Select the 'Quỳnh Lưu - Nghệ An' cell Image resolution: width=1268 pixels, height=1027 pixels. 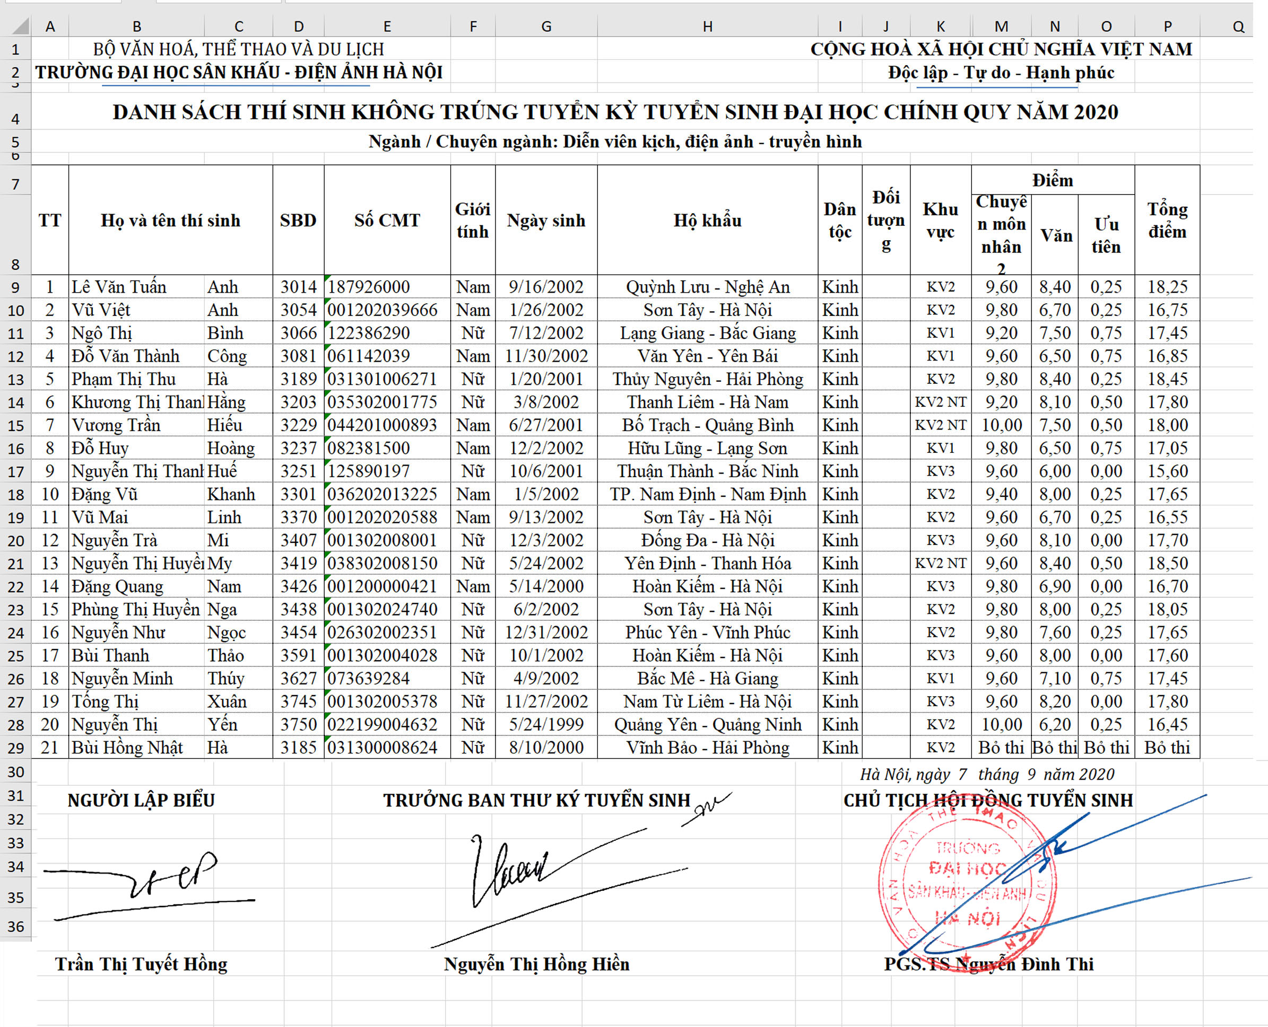coord(707,287)
